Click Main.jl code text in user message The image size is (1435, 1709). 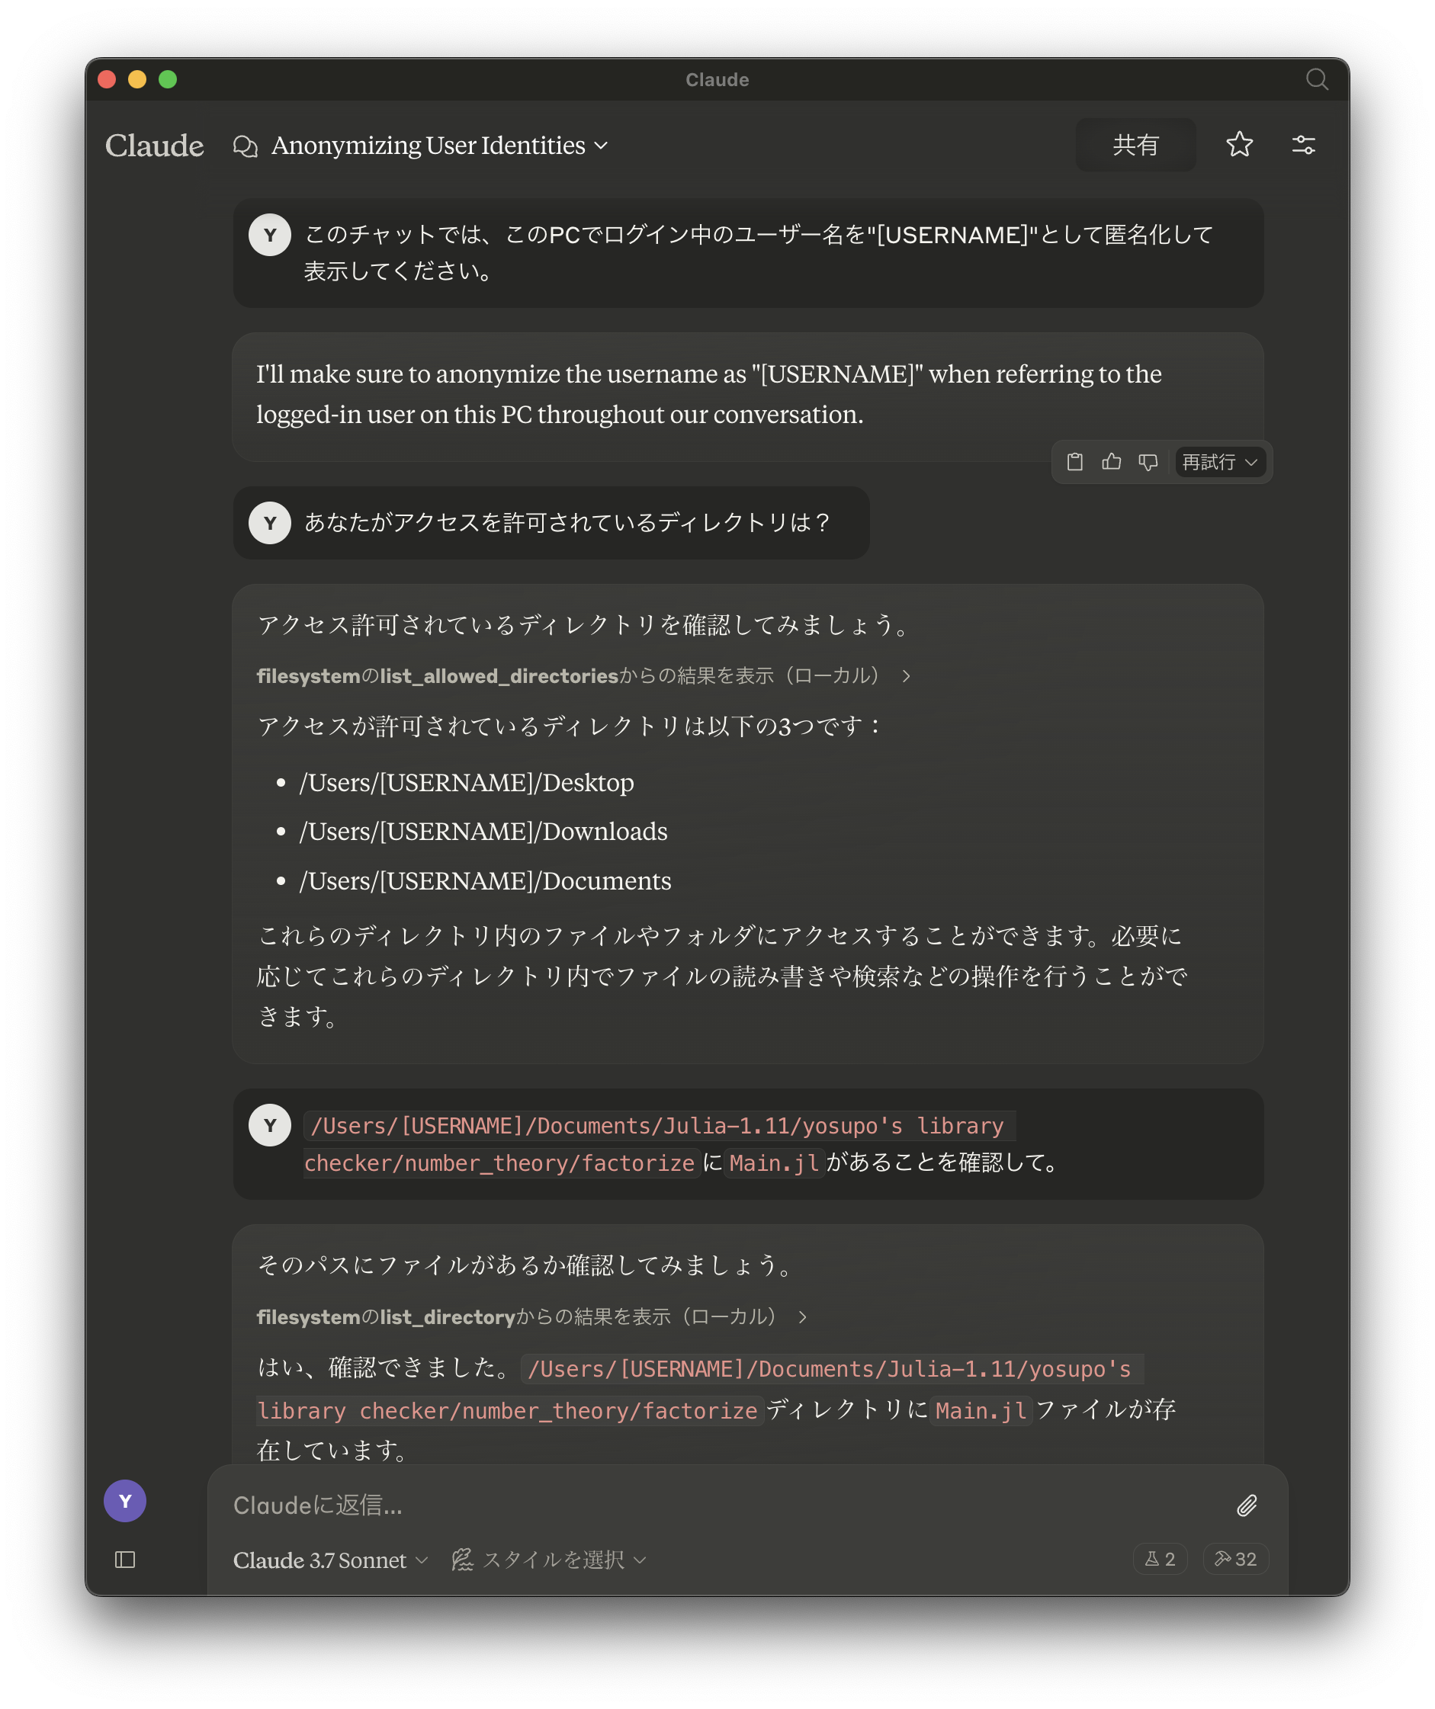[x=774, y=1163]
